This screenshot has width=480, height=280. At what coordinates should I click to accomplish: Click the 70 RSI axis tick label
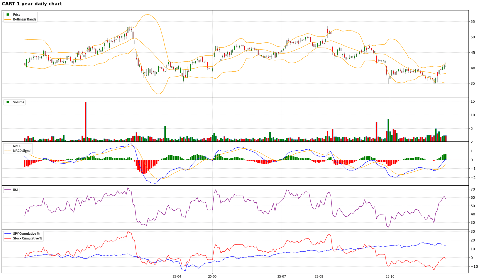pyautogui.click(x=472, y=189)
